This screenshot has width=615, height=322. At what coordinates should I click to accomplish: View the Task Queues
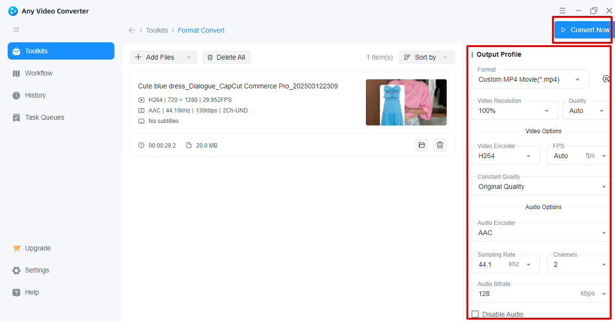coord(44,117)
